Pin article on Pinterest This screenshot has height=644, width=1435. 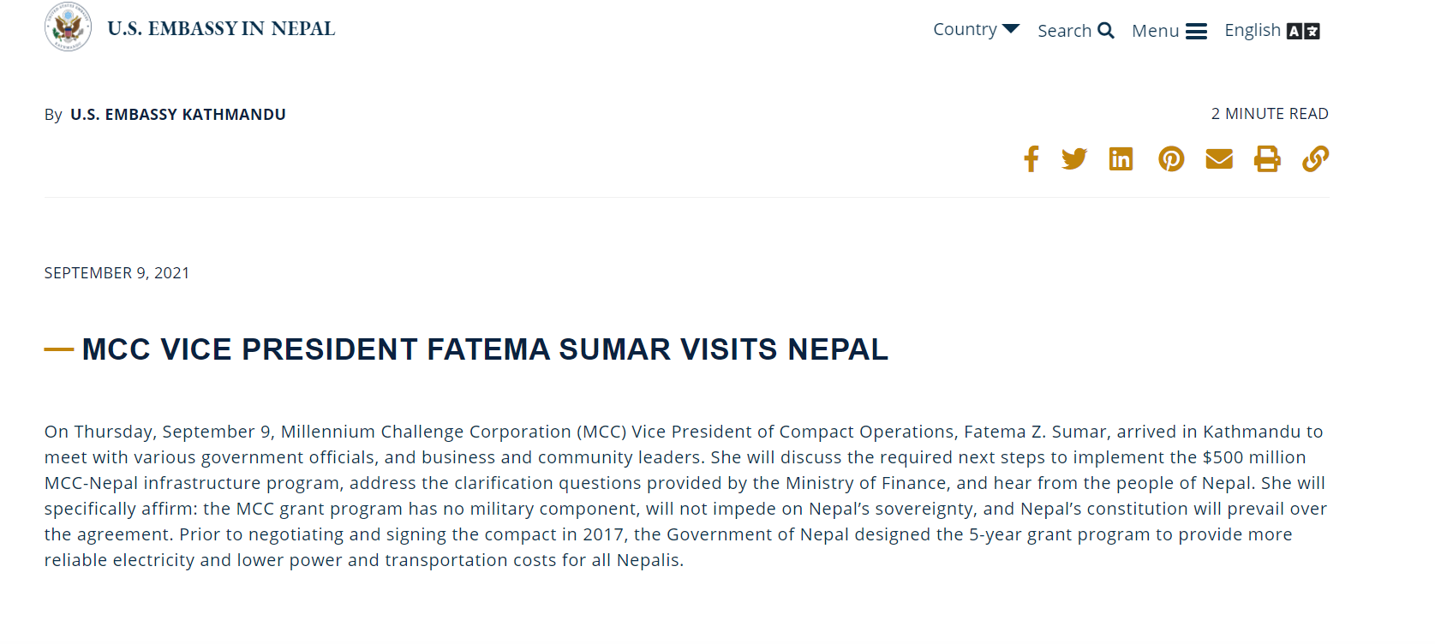click(1171, 159)
